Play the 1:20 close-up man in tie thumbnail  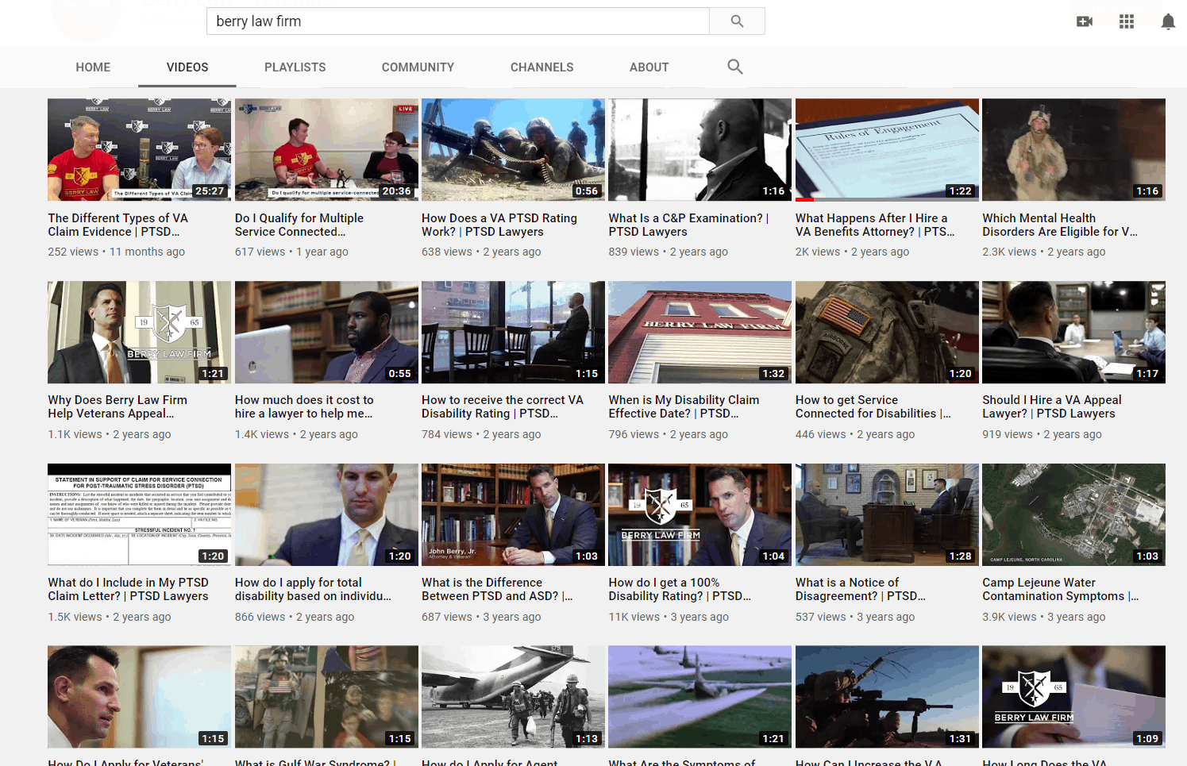[x=326, y=514]
